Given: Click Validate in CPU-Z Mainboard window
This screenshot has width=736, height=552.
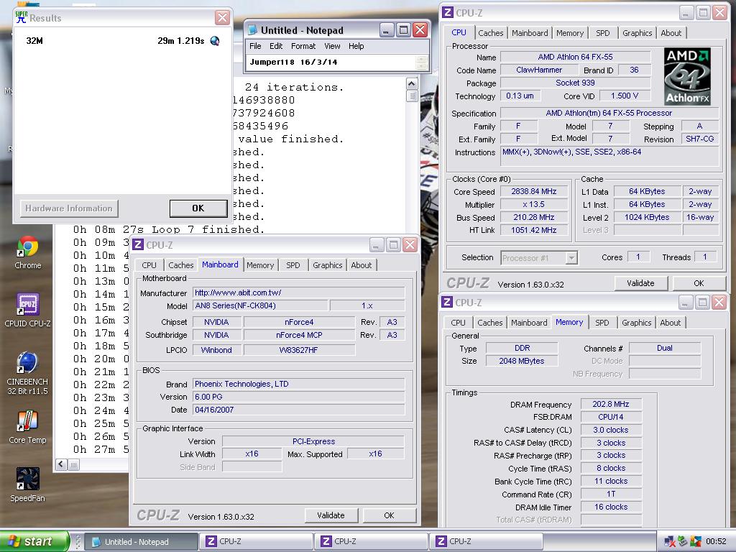Looking at the screenshot, I should tap(331, 515).
